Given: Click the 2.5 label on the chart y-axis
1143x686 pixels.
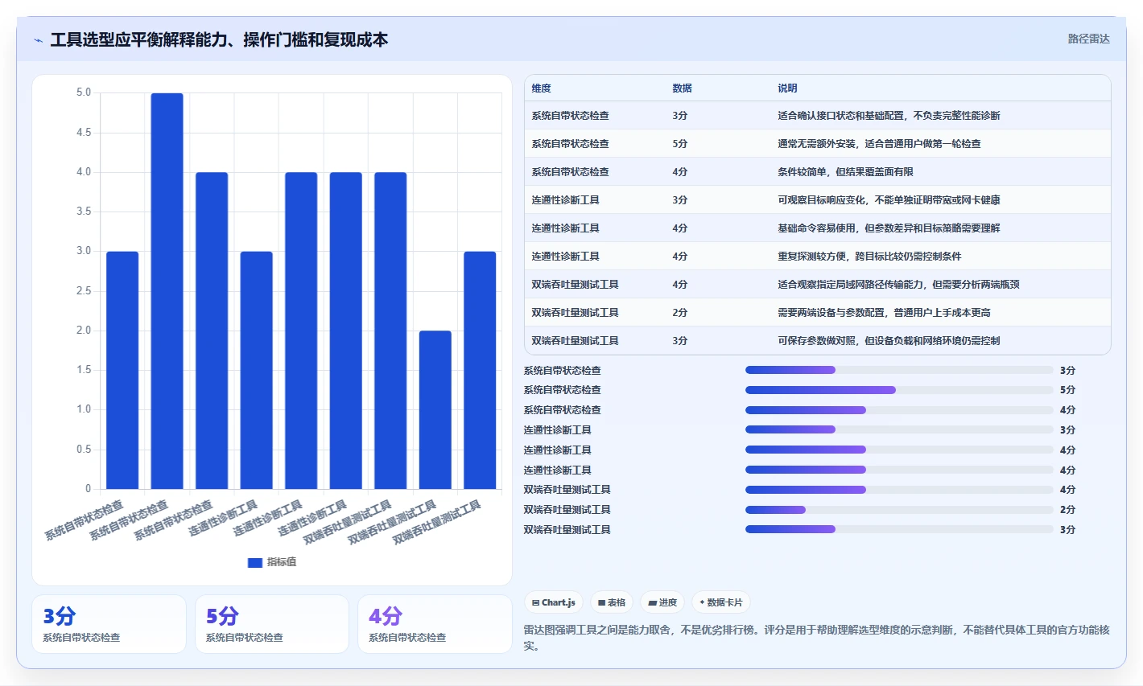Looking at the screenshot, I should pos(84,291).
